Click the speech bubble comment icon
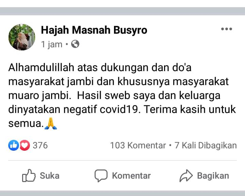The width and height of the screenshot is (245, 196). click(101, 176)
